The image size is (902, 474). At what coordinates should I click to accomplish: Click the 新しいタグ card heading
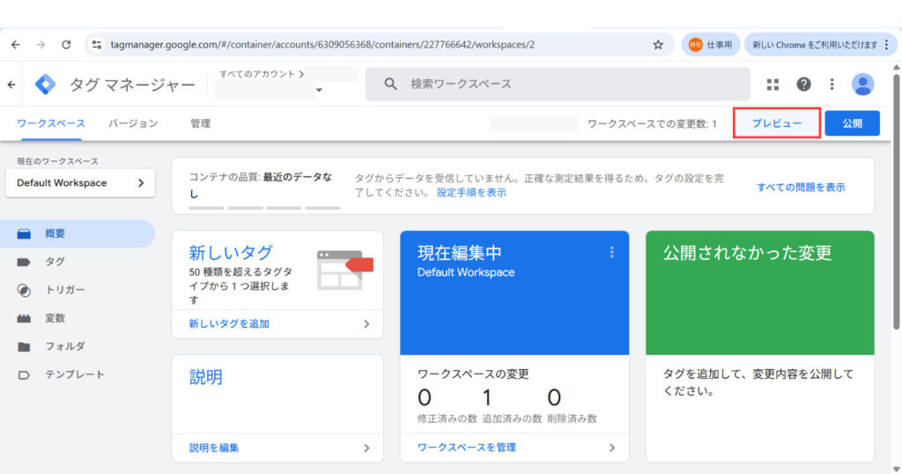tap(231, 253)
